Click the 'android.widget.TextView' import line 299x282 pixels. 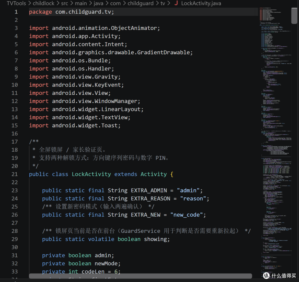[80, 117]
